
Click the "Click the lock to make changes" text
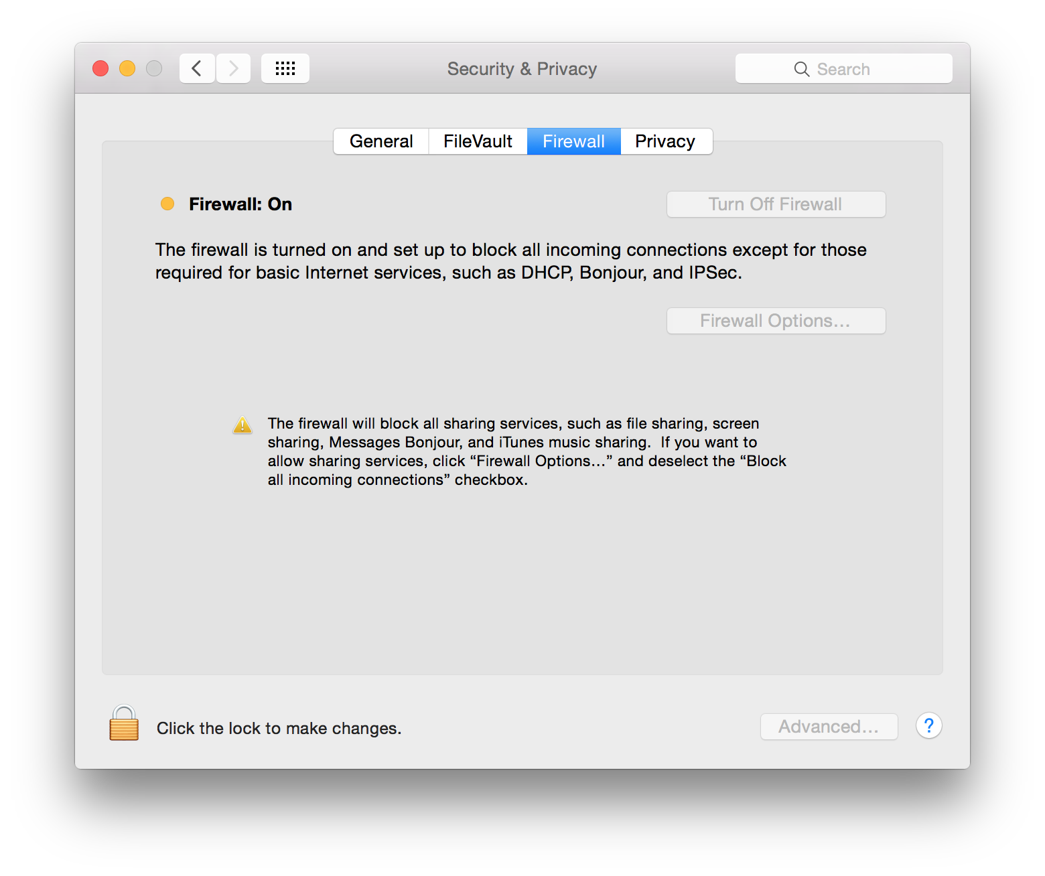(279, 729)
